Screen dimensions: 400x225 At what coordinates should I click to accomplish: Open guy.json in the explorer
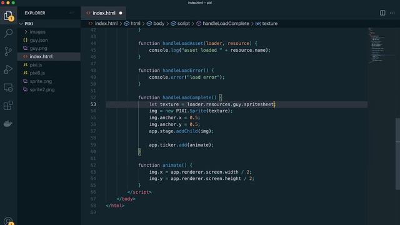tap(39, 40)
